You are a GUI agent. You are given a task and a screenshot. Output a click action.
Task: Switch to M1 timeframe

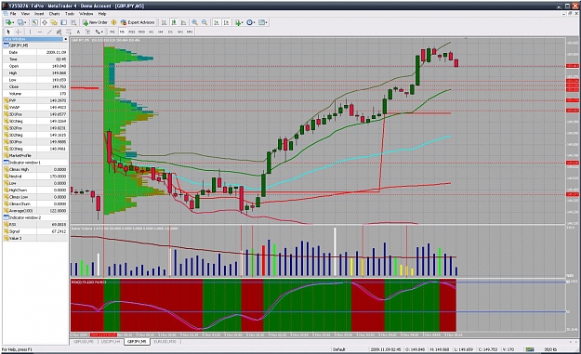click(112, 32)
